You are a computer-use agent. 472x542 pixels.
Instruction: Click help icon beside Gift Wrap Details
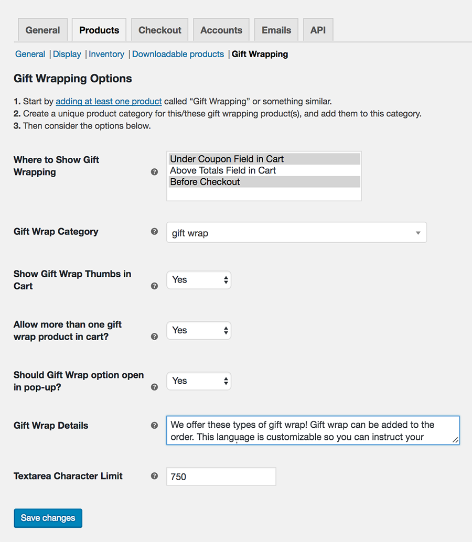(x=154, y=425)
